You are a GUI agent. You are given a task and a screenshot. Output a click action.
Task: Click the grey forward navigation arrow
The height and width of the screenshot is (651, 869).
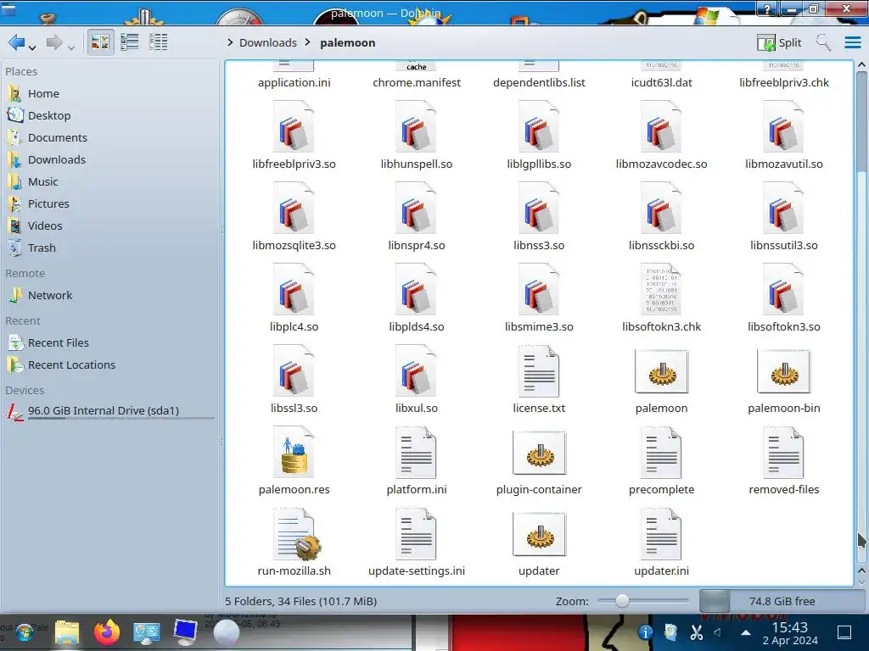(x=54, y=42)
